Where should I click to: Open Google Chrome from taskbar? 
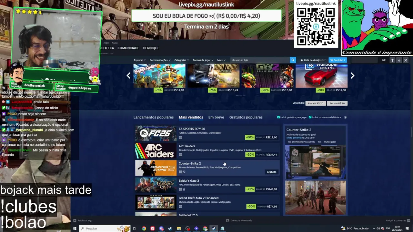(144, 228)
